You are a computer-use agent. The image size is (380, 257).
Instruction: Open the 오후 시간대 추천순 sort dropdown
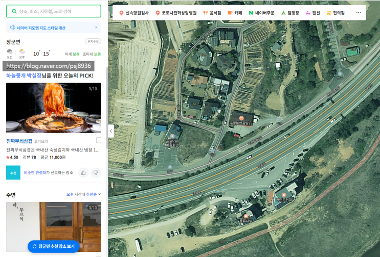[83, 194]
